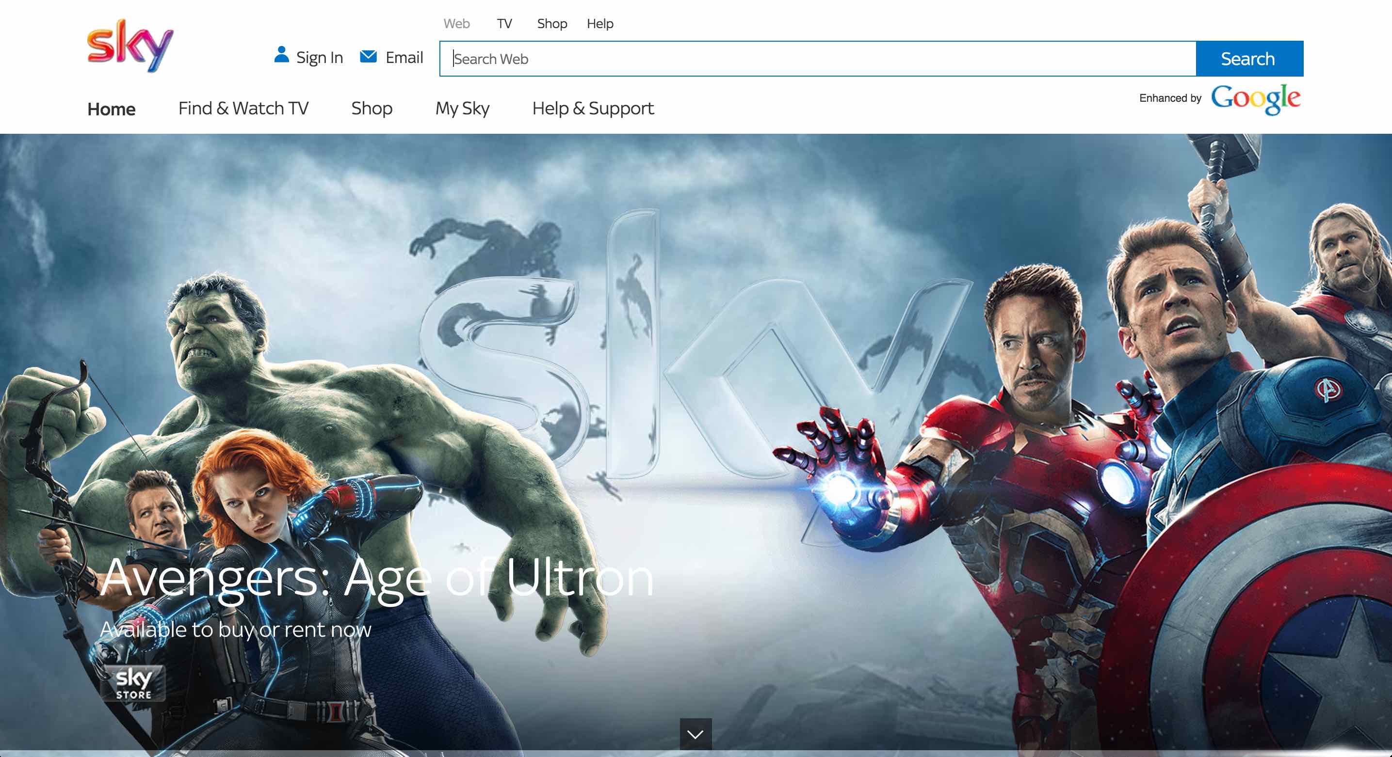1392x757 pixels.
Task: Click the Google logo near search
Action: point(1255,99)
